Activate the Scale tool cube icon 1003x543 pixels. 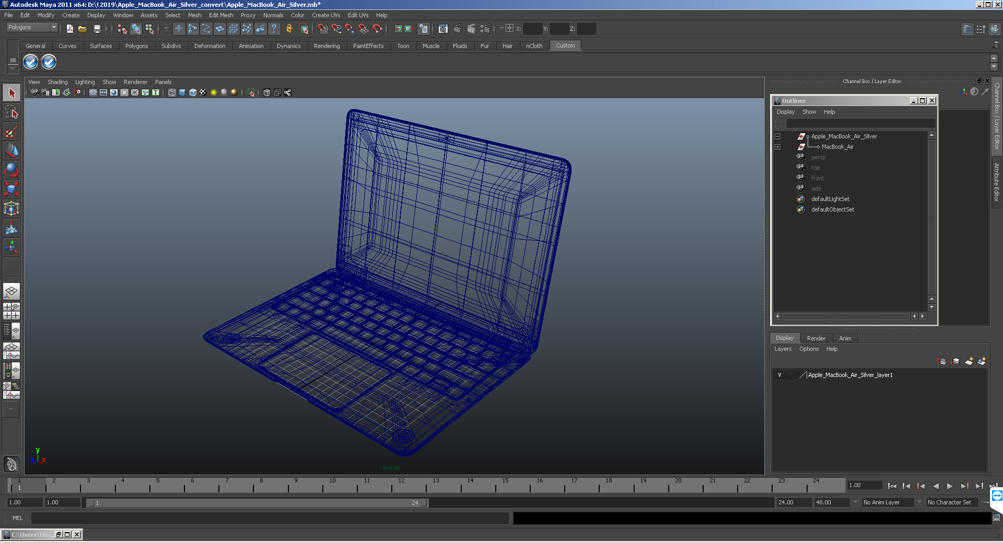coord(11,189)
